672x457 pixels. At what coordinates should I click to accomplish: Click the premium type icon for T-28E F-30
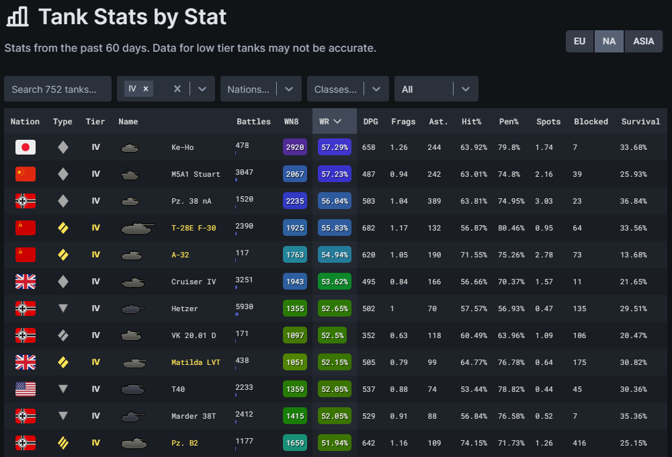tap(62, 228)
